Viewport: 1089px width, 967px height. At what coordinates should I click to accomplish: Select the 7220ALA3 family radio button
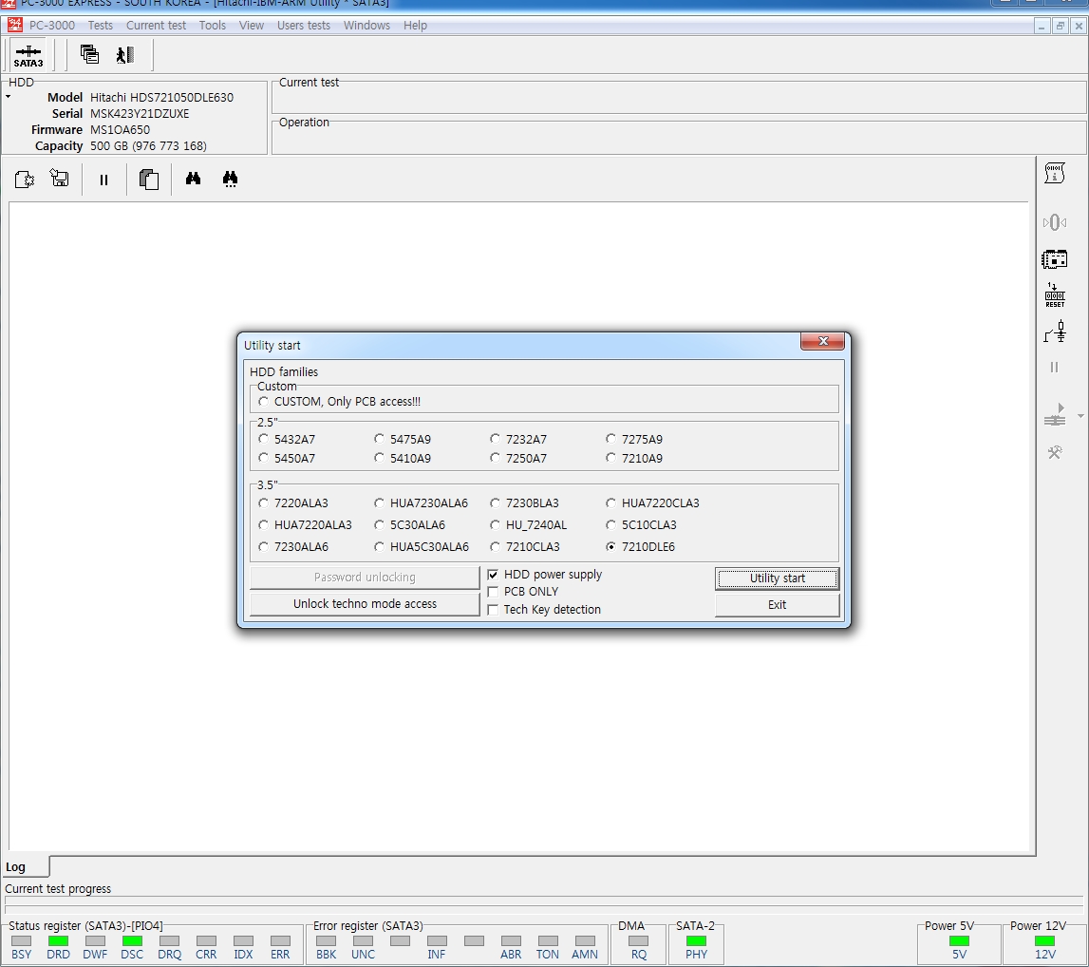tap(263, 502)
